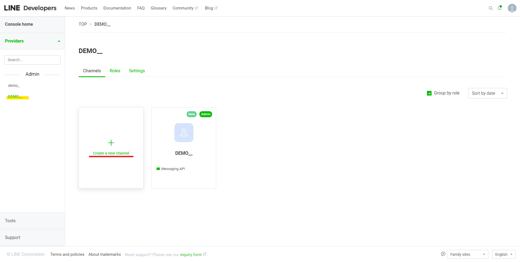The image size is (520, 262).
Task: Click the feedback smiley icon in footer
Action: [x=443, y=254]
